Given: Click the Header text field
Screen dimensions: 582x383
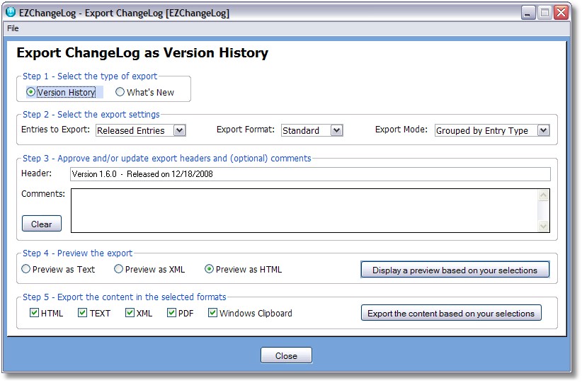Looking at the screenshot, I should pyautogui.click(x=310, y=174).
